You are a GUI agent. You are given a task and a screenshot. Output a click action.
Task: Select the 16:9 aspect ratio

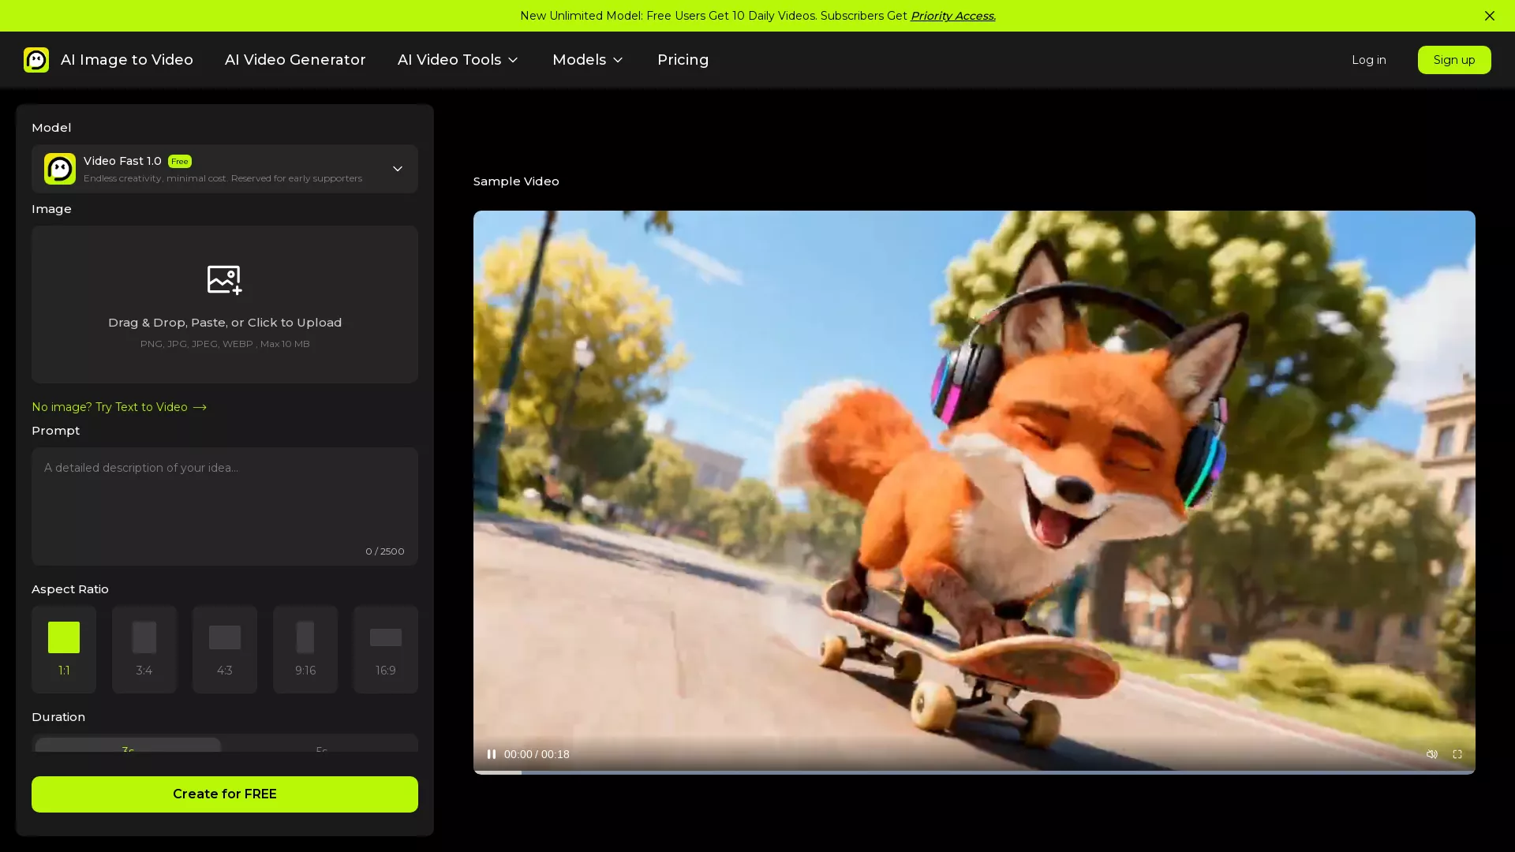pyautogui.click(x=385, y=648)
